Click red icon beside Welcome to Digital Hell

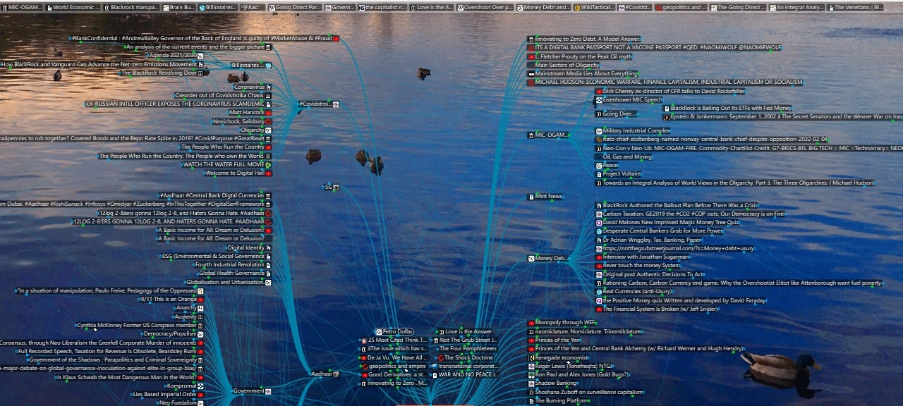point(269,173)
